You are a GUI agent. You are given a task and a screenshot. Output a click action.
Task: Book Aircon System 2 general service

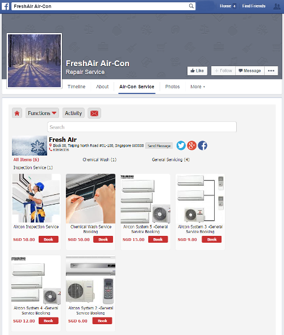point(102,321)
